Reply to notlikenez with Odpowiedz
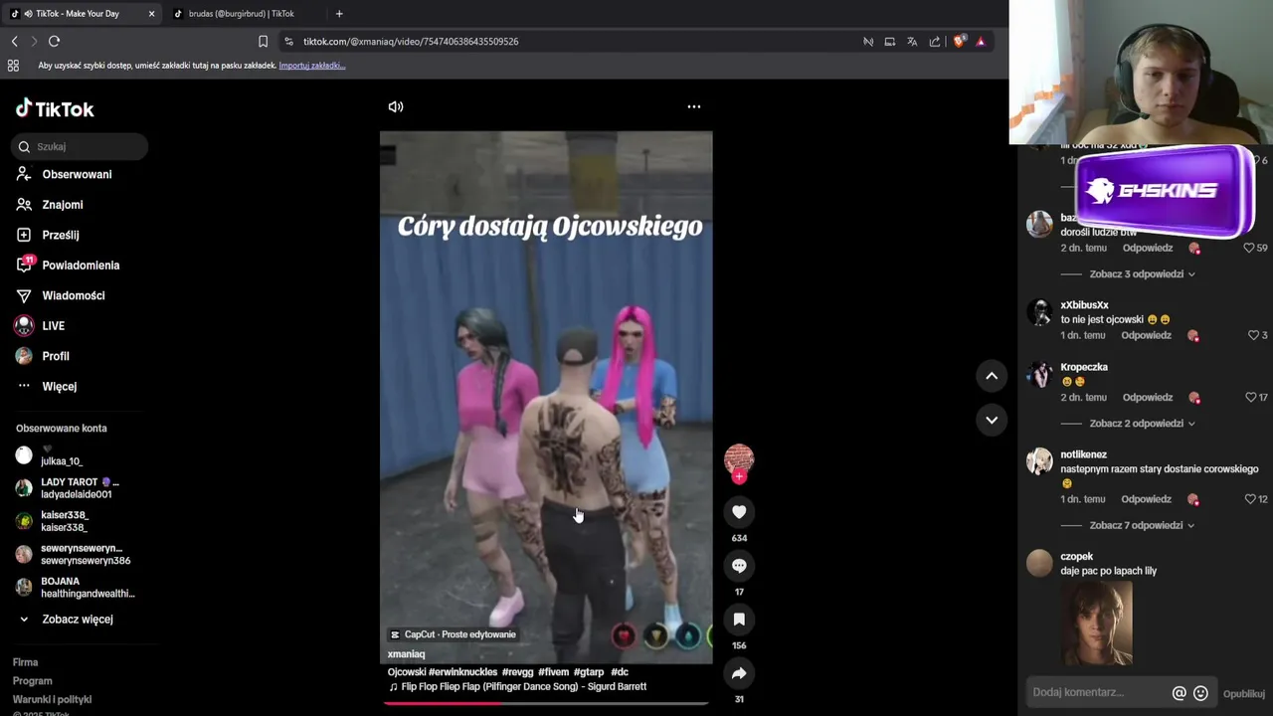 tap(1147, 499)
